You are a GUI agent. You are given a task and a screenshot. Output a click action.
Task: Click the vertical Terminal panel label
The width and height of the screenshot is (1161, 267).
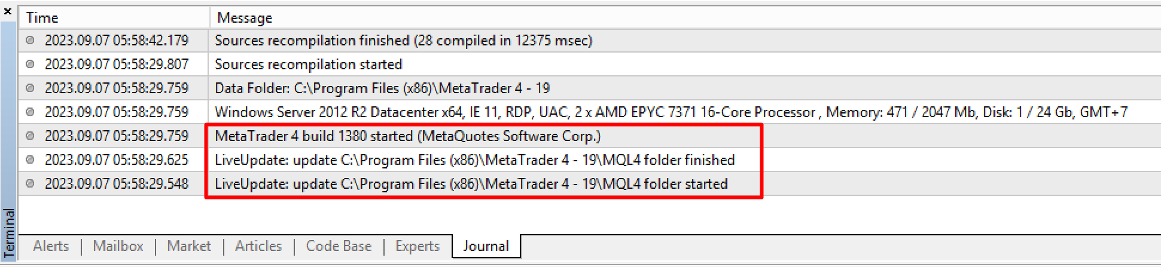(9, 233)
